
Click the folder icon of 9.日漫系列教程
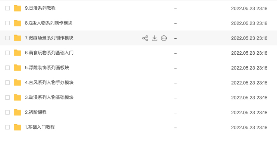[x=18, y=8]
